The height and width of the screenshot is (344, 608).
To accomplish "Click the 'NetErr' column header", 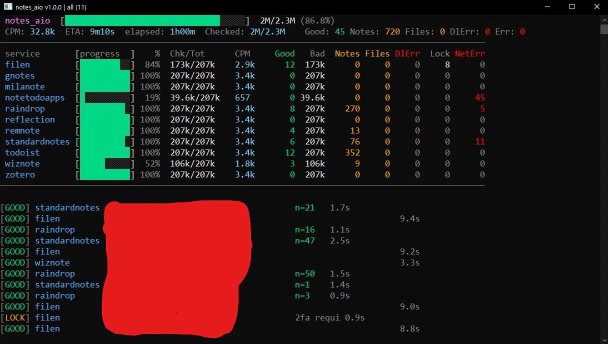I will pos(470,53).
